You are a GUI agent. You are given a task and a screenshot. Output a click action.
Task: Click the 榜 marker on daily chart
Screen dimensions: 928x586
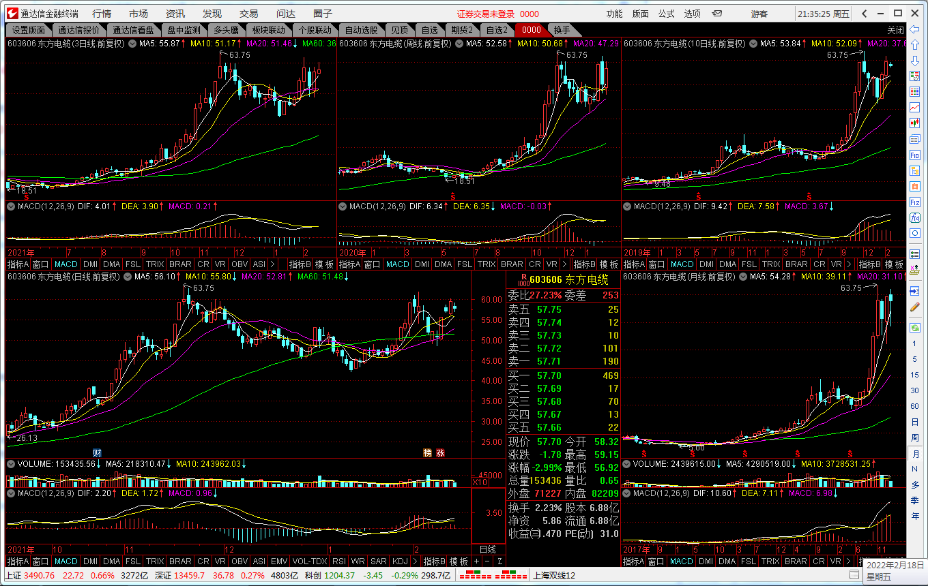(x=428, y=452)
